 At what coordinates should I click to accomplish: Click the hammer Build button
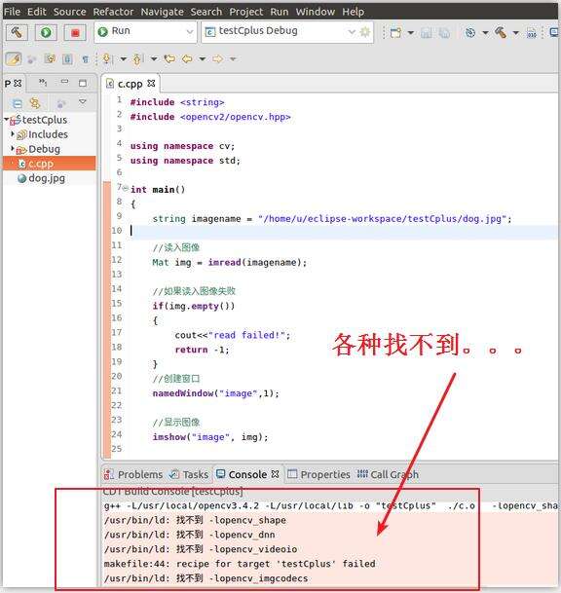(x=17, y=32)
